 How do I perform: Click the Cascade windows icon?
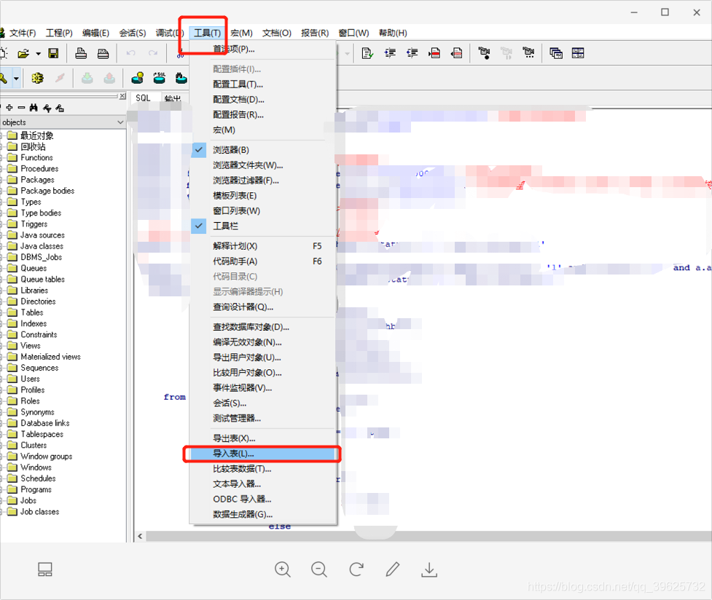coord(556,54)
